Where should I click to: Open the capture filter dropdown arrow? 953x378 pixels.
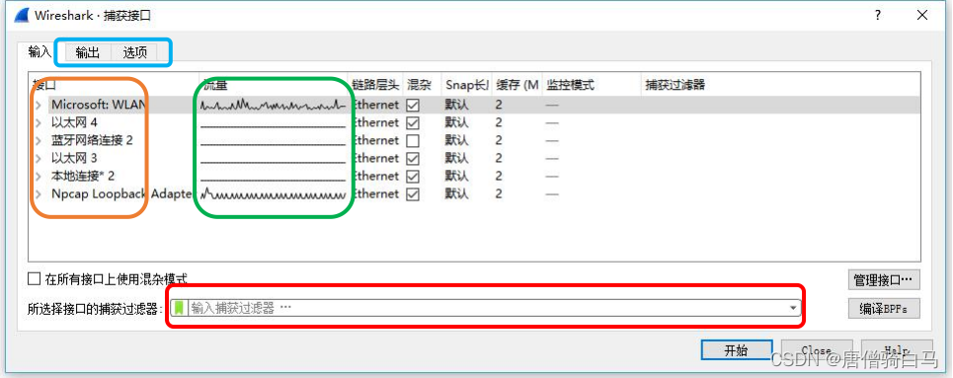[x=793, y=309]
